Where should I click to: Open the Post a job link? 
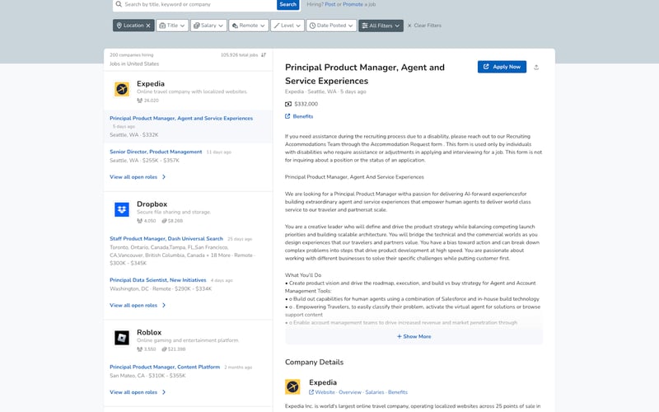click(330, 4)
